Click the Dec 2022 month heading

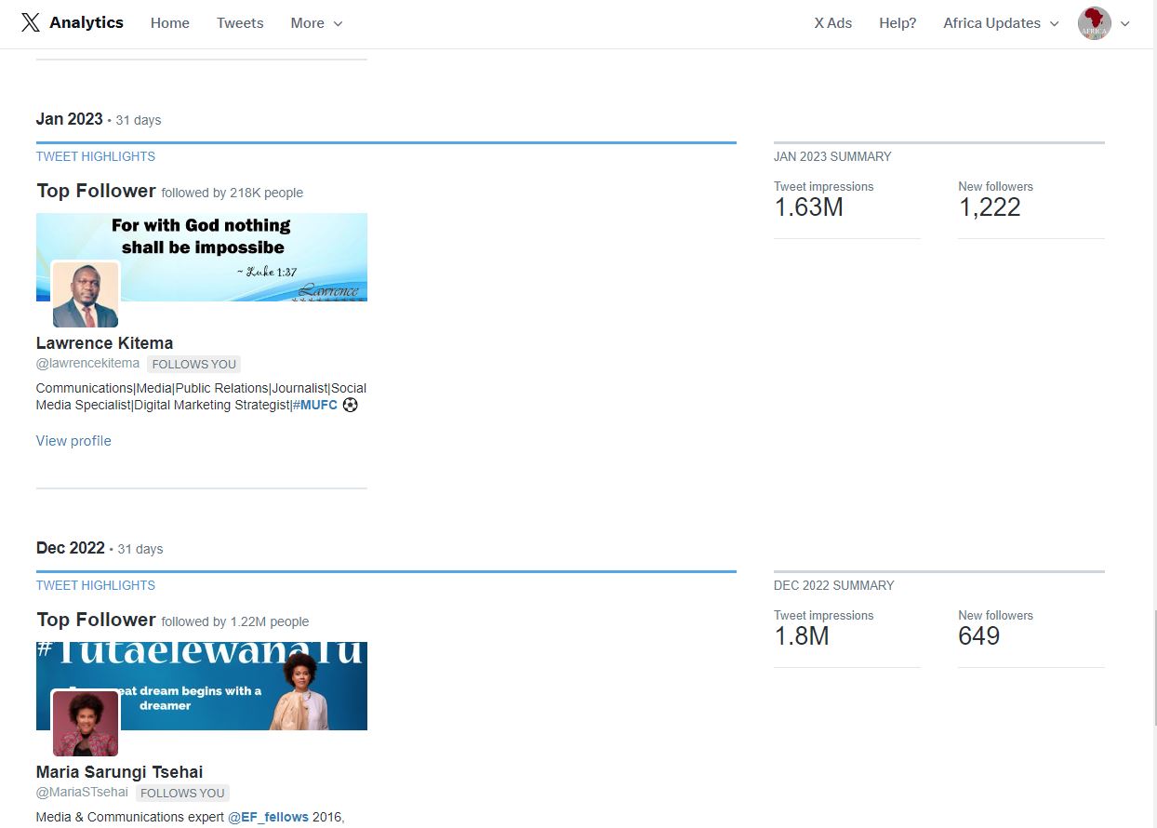71,547
